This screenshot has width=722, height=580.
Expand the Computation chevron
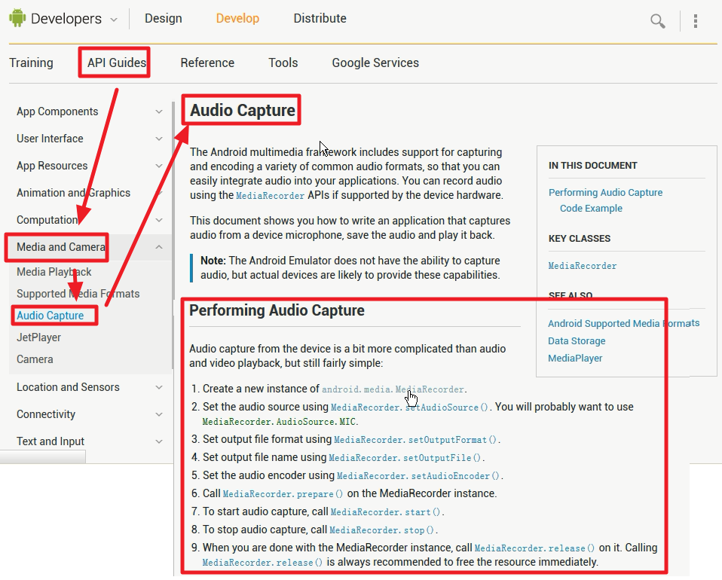159,220
